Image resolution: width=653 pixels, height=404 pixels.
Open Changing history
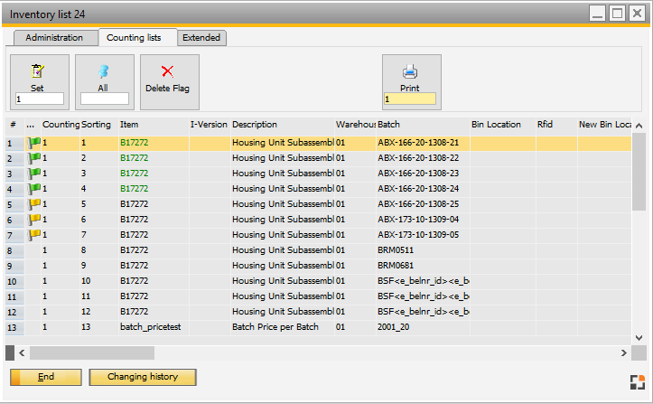click(x=142, y=377)
